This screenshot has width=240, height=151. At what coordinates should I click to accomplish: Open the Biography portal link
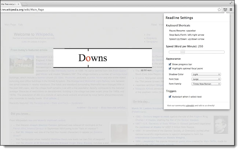152,38
